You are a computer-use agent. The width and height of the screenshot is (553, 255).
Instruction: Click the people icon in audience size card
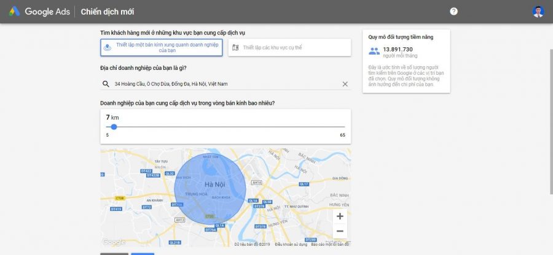374,51
